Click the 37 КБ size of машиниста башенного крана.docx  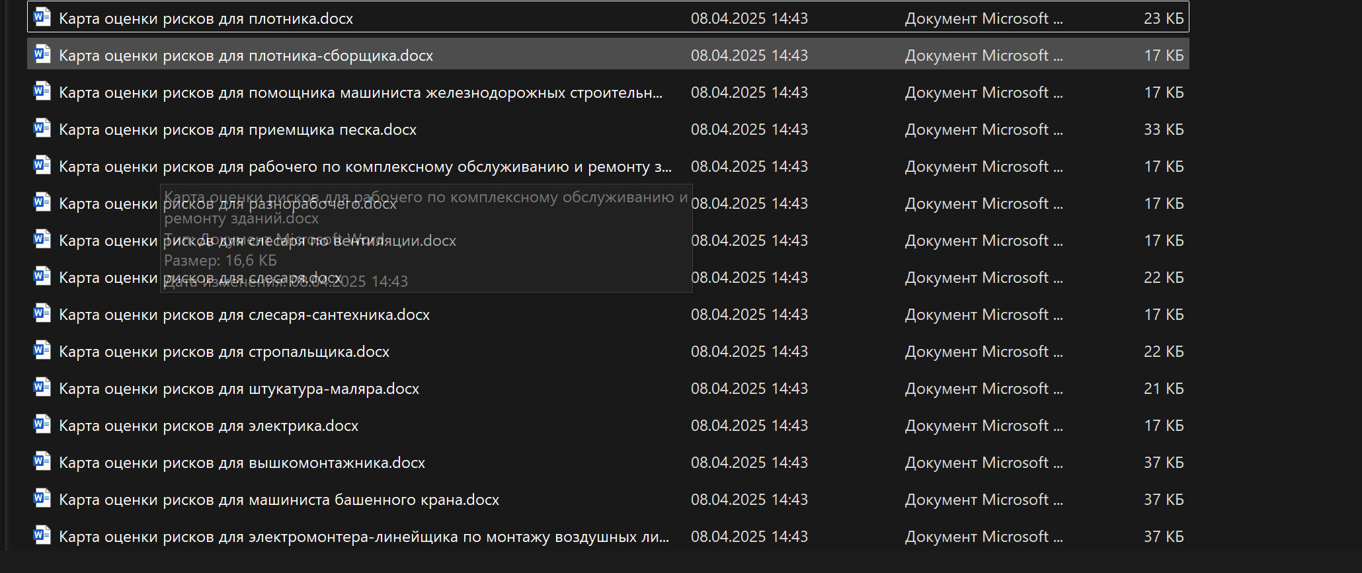1164,500
